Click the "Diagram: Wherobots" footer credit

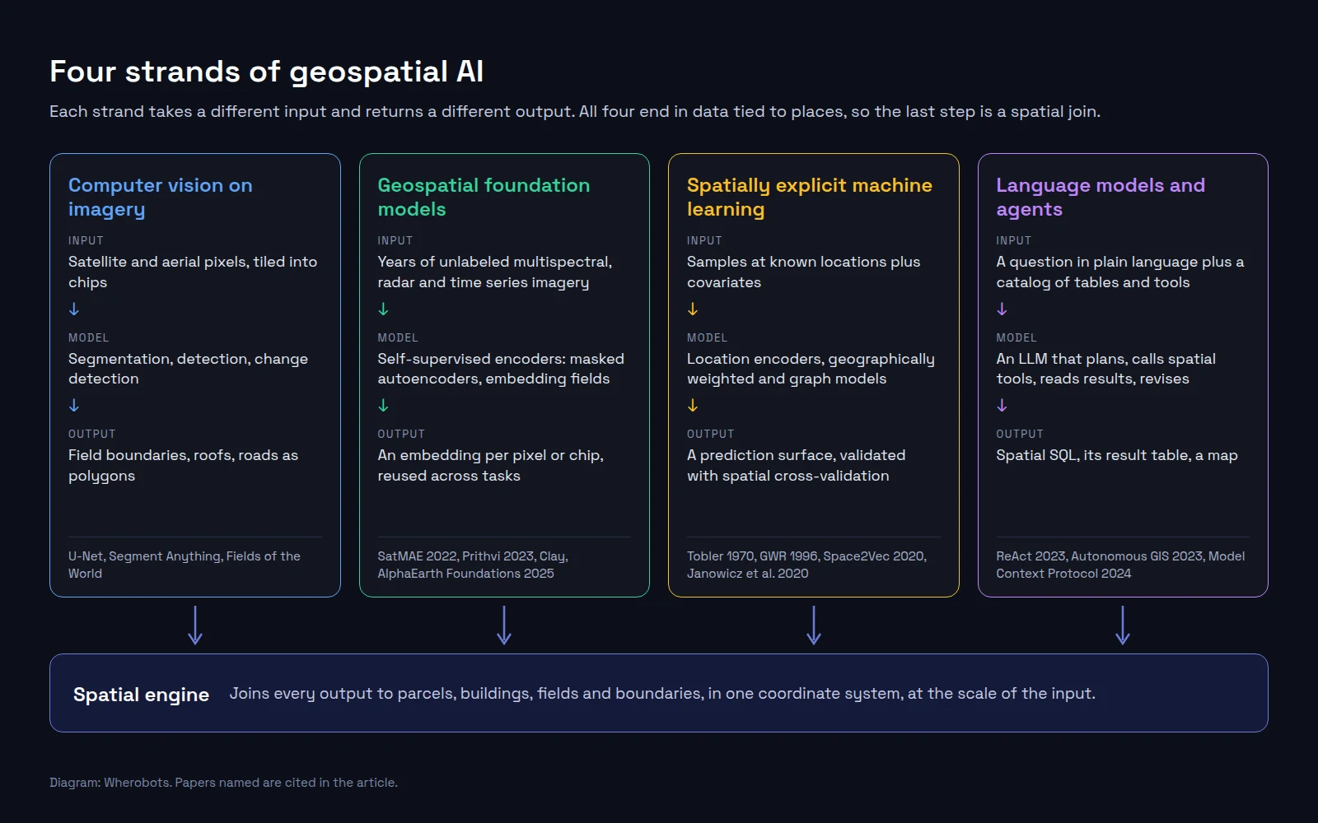click(x=223, y=783)
